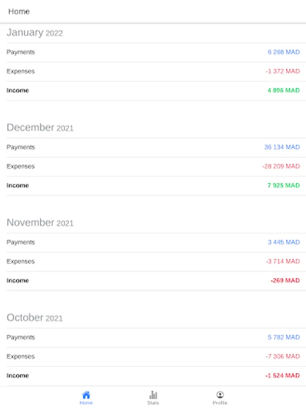Select the -269 MAD income amount
The image size is (306, 409).
[x=285, y=280]
